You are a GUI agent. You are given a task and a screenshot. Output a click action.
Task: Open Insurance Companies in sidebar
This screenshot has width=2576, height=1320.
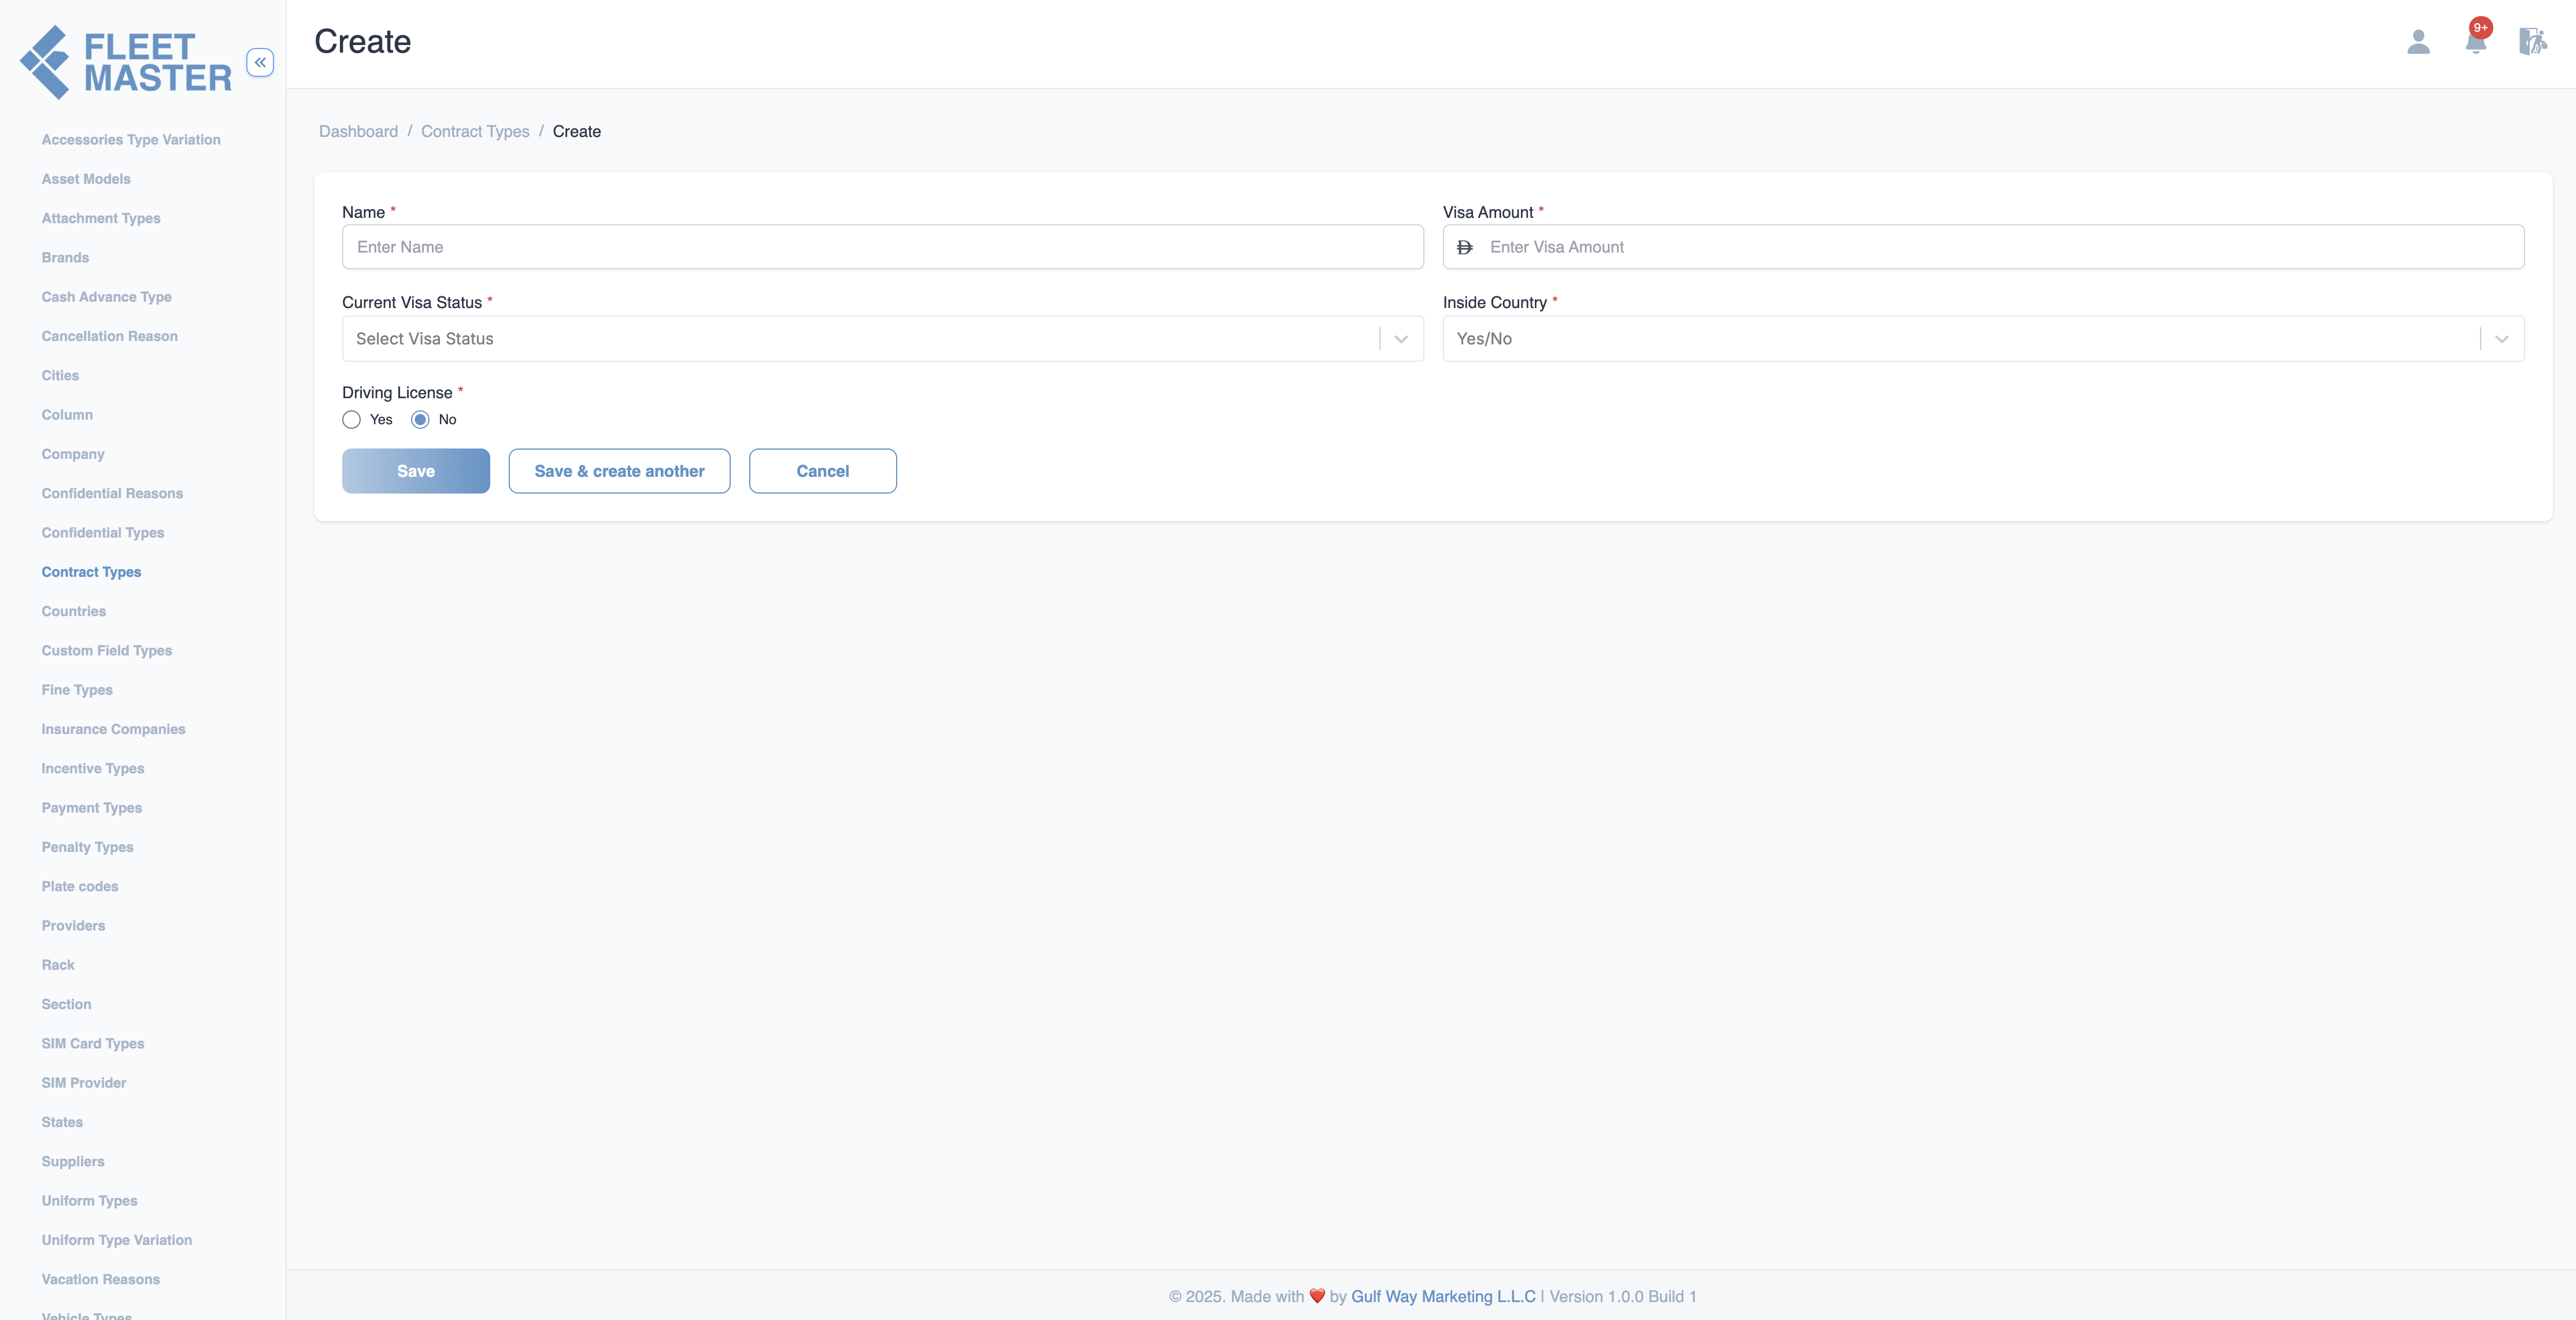pos(113,729)
